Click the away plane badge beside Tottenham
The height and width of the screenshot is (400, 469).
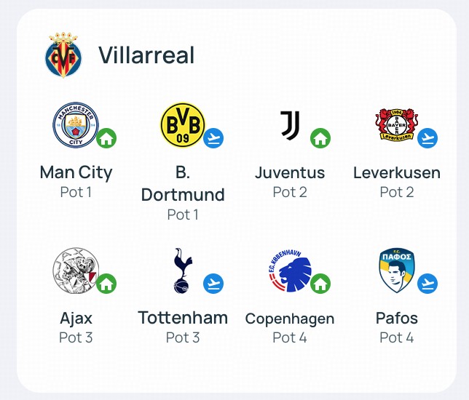[213, 284]
